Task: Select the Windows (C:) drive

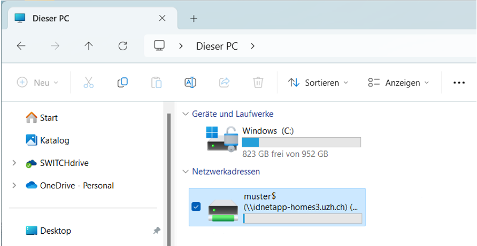Action: pos(283,141)
